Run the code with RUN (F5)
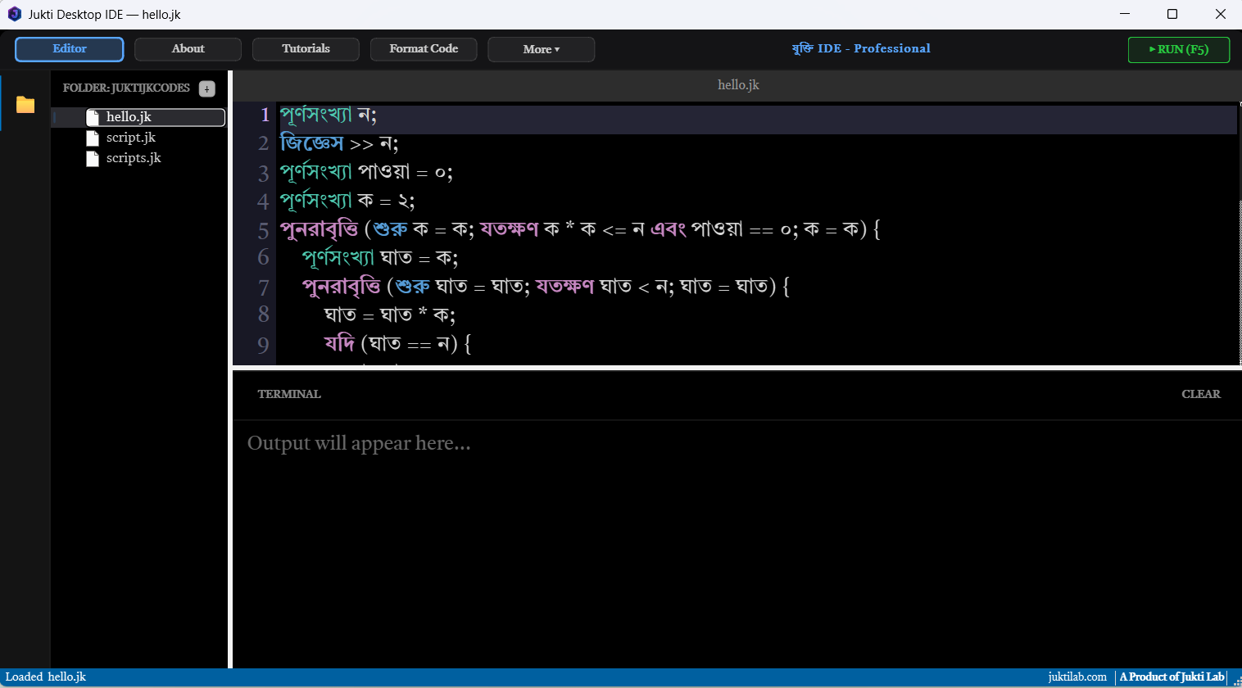Screen dimensions: 1242x688 tap(1179, 49)
